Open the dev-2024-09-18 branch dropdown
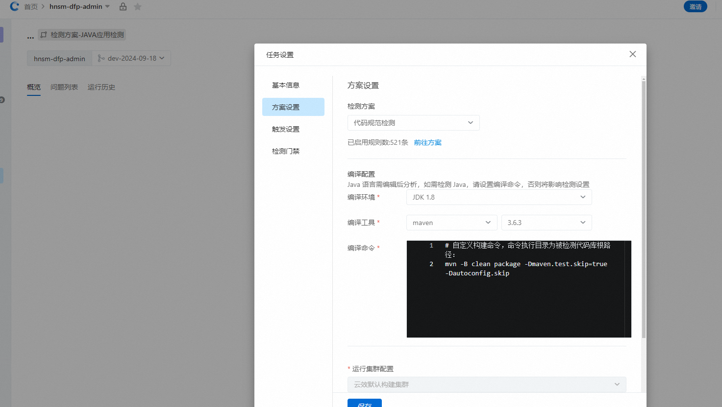The image size is (722, 407). (x=131, y=58)
